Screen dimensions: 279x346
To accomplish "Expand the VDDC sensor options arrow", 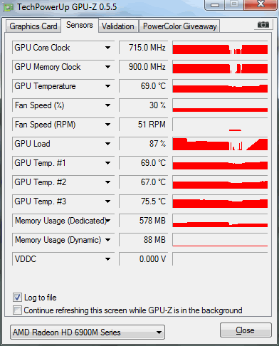I will [107, 259].
